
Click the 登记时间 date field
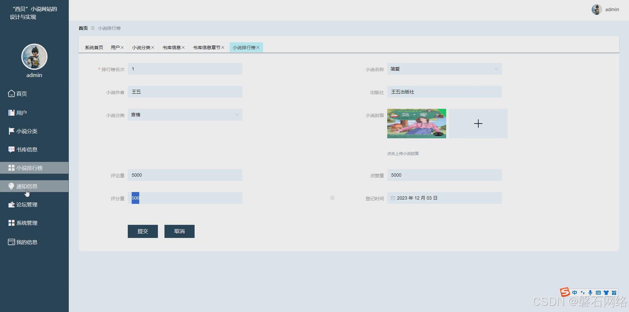(445, 198)
